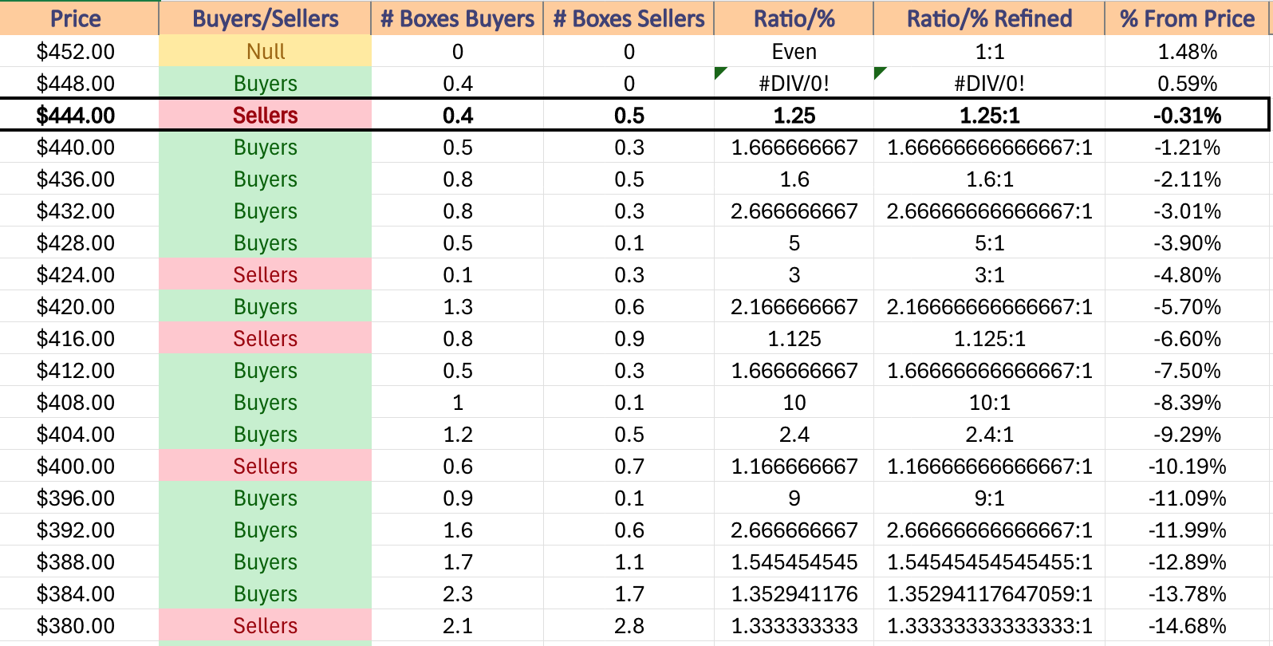Click the # Boxes Buyers header cell
This screenshot has width=1273, height=646.
point(457,18)
